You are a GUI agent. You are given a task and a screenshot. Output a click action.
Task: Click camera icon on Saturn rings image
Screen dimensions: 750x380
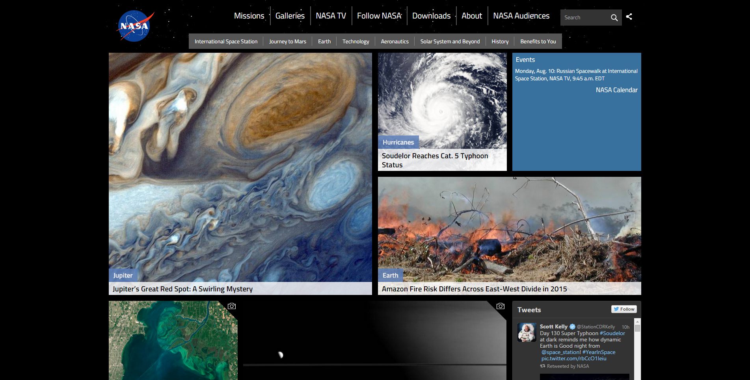click(x=501, y=306)
